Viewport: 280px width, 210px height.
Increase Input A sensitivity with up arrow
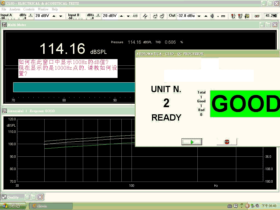[x=54, y=16]
